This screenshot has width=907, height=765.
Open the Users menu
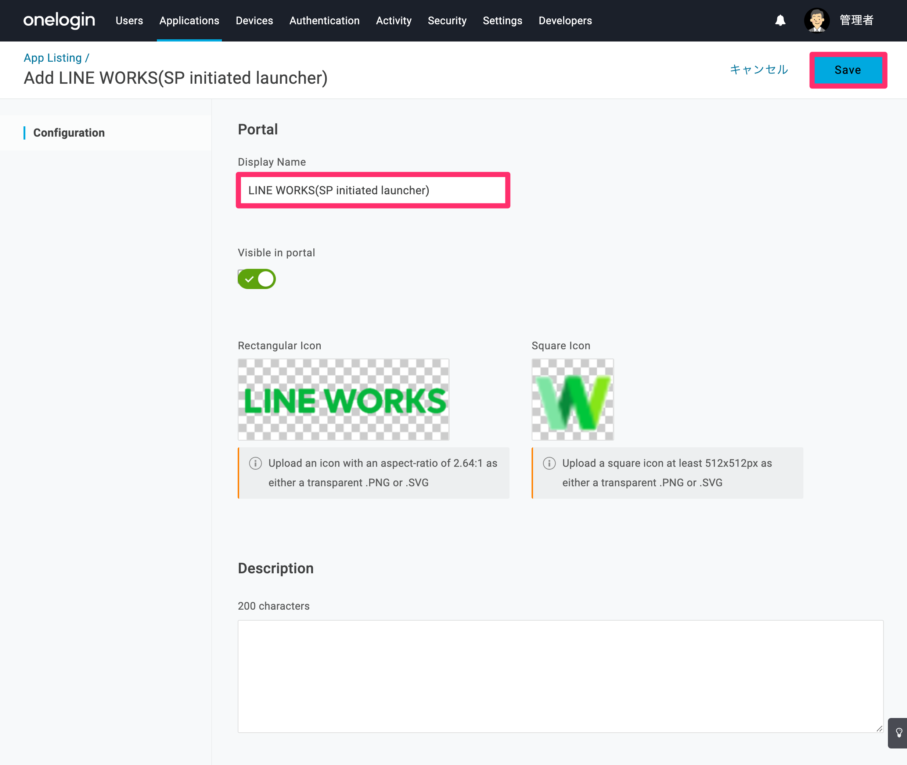pos(129,20)
